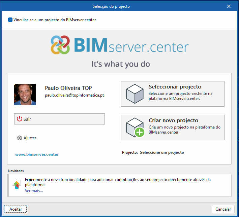
Task: Open Ajustes settings label
Action: 30,138
